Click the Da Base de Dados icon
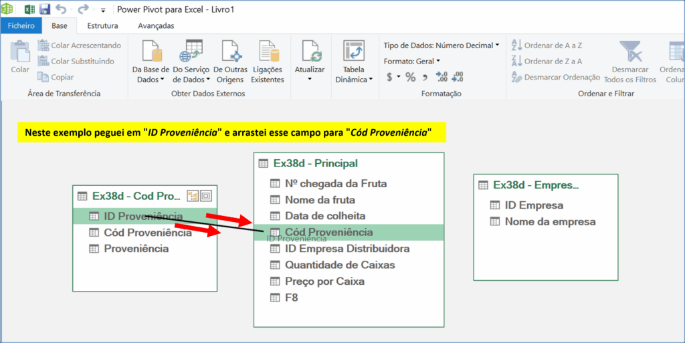Screen dimensions: 685x343 (x=151, y=52)
